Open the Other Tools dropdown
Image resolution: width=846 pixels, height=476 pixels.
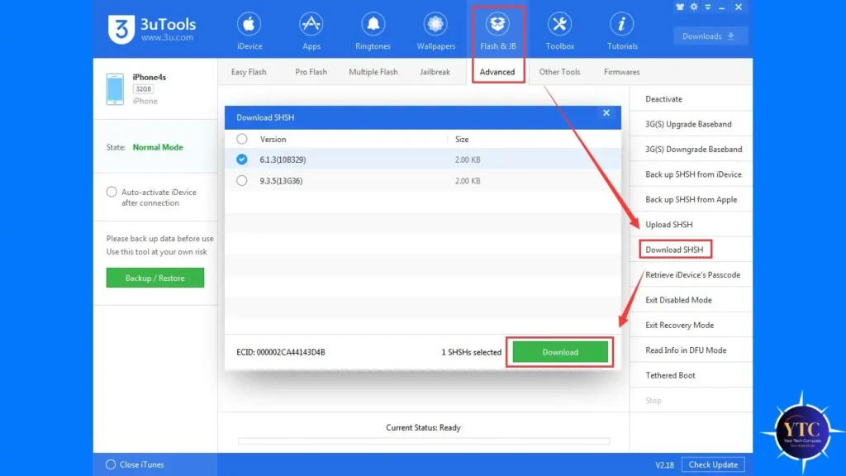click(x=559, y=72)
